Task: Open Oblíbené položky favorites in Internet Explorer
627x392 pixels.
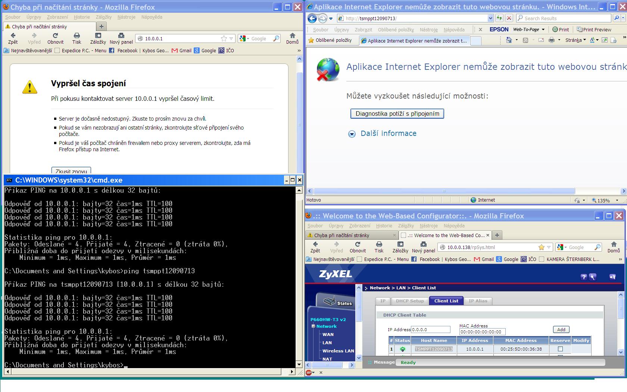Action: [330, 40]
